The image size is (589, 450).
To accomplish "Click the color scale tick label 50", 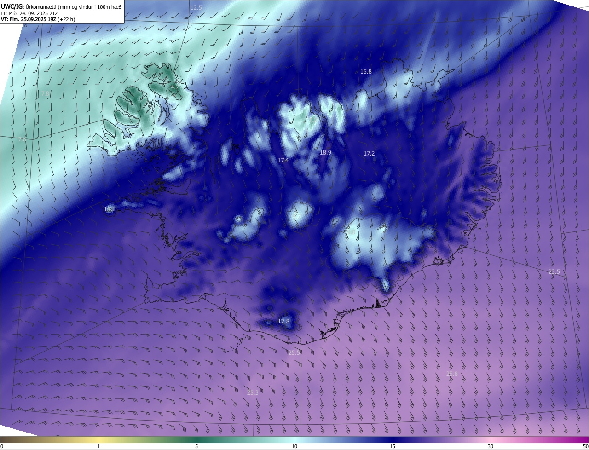I will tap(585, 447).
